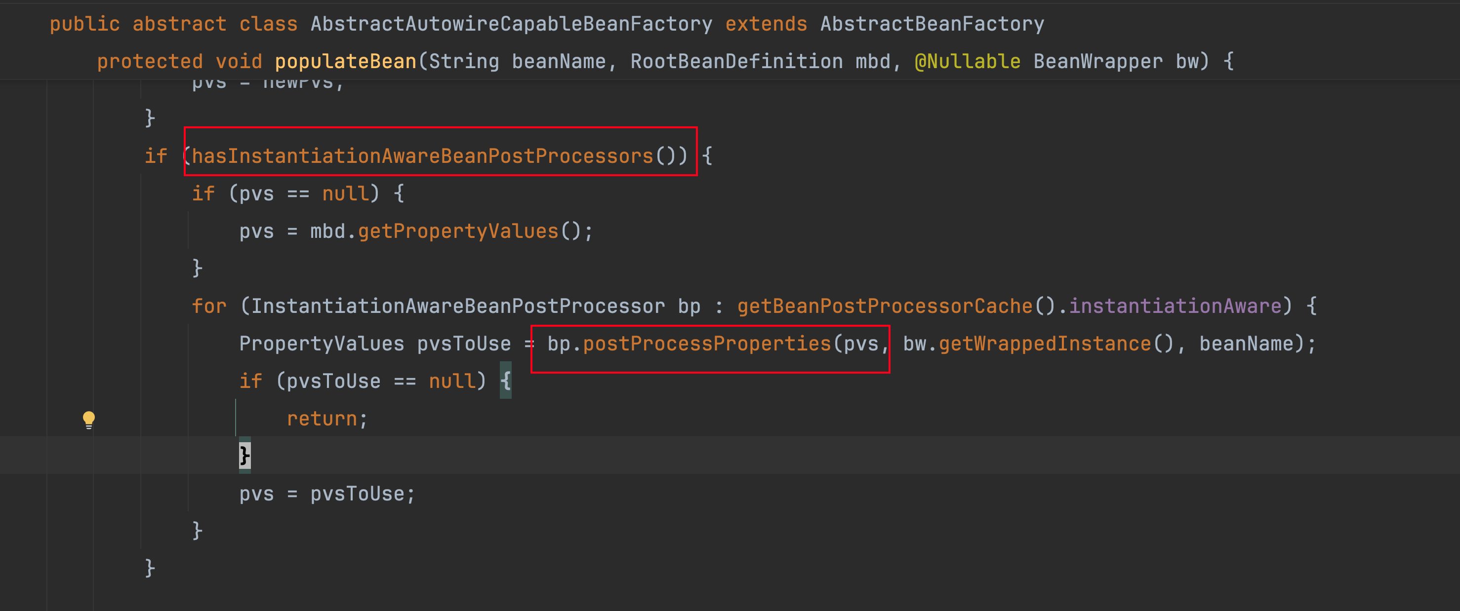The width and height of the screenshot is (1460, 611).
Task: Click InstantiationAwareBeanPostProcessor type in for loop
Action: click(x=458, y=306)
